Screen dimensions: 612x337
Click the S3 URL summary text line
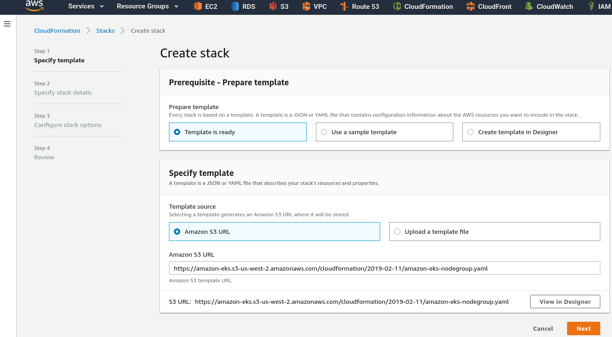tap(339, 302)
